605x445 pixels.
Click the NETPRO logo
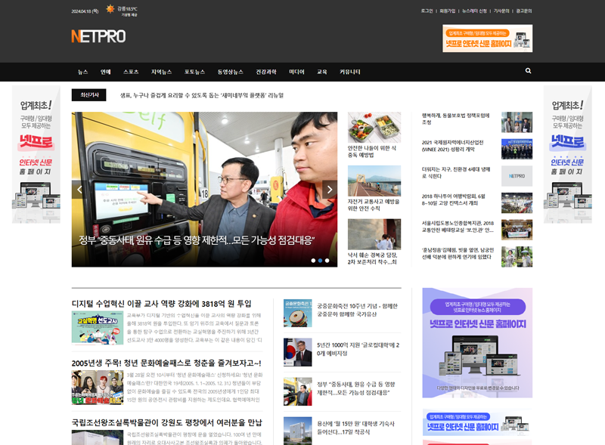click(x=98, y=36)
